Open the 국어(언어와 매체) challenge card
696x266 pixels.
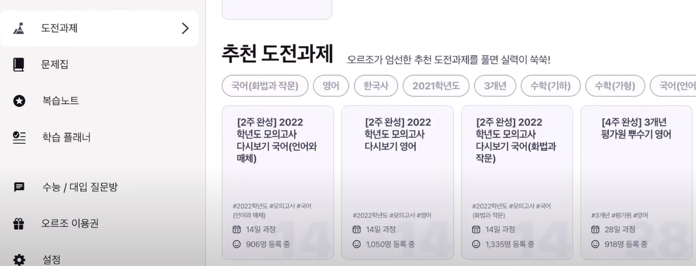pos(278,182)
